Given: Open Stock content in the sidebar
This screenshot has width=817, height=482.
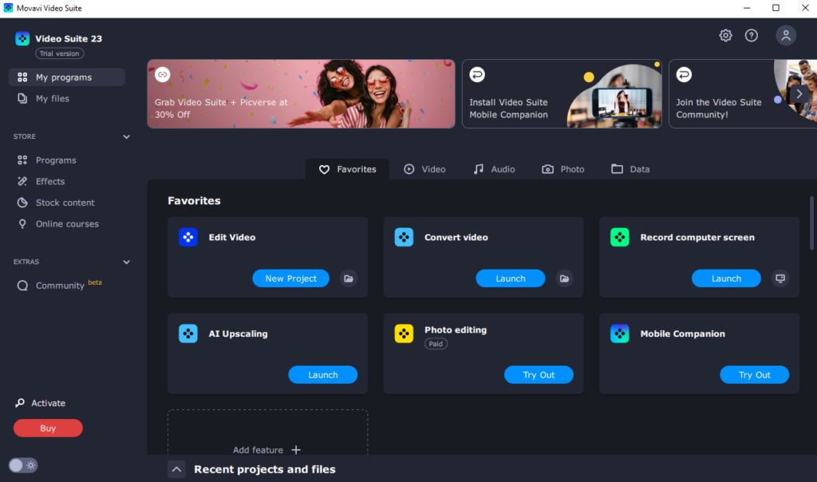Looking at the screenshot, I should point(65,203).
